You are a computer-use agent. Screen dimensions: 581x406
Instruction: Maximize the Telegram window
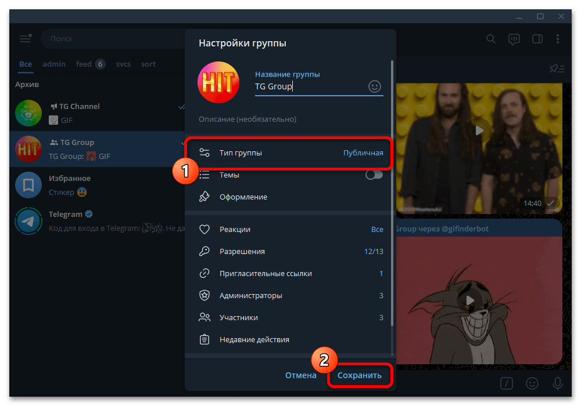540,17
